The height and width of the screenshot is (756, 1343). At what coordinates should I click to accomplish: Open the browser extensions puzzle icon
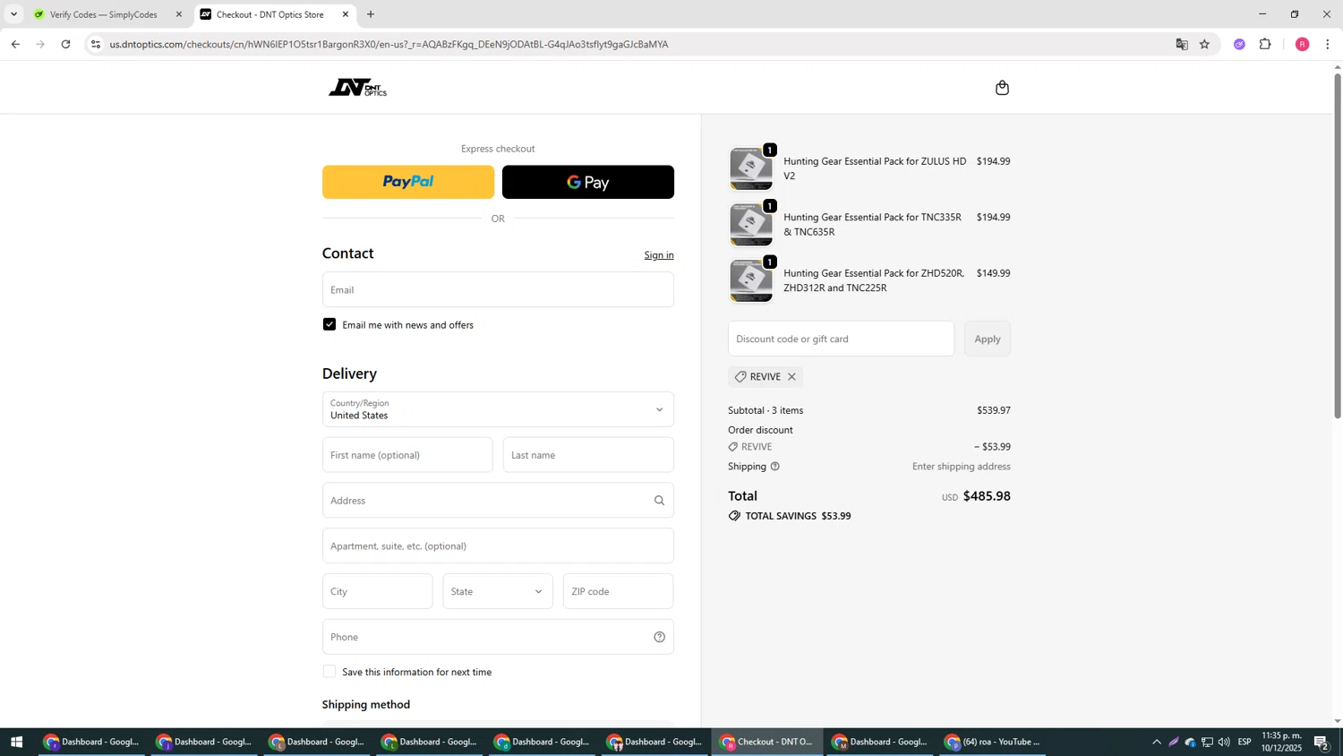tap(1265, 44)
